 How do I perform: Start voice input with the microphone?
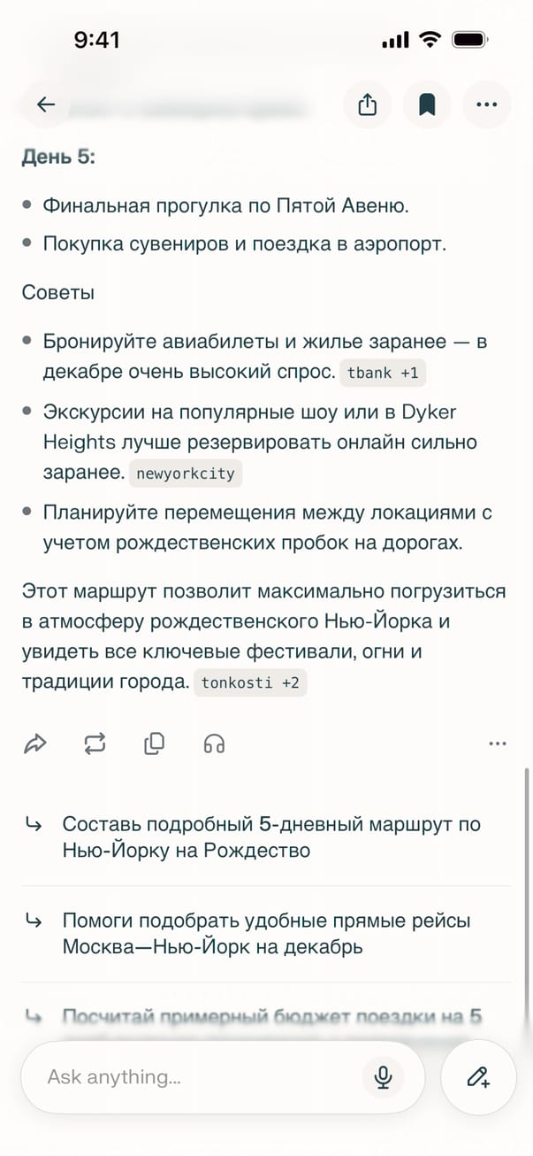383,1076
